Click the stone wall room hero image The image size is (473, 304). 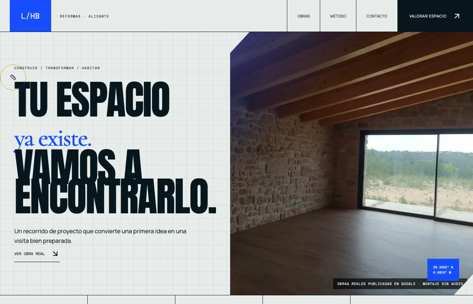click(x=351, y=163)
